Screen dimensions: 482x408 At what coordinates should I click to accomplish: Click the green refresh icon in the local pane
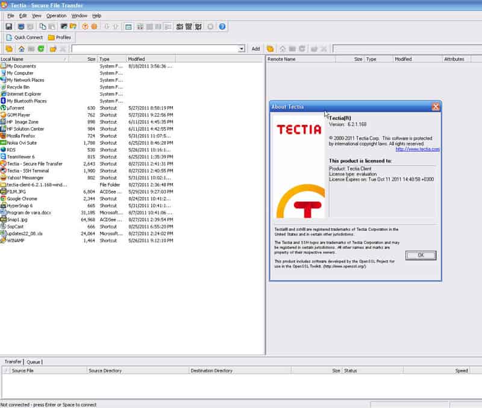point(41,49)
